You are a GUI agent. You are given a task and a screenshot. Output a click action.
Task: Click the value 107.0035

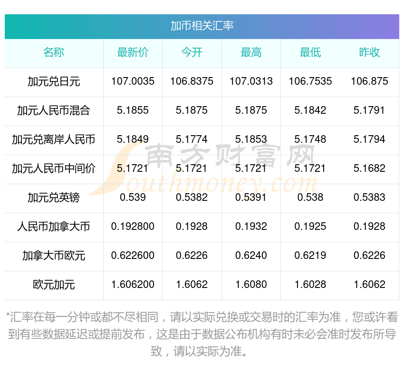(133, 81)
